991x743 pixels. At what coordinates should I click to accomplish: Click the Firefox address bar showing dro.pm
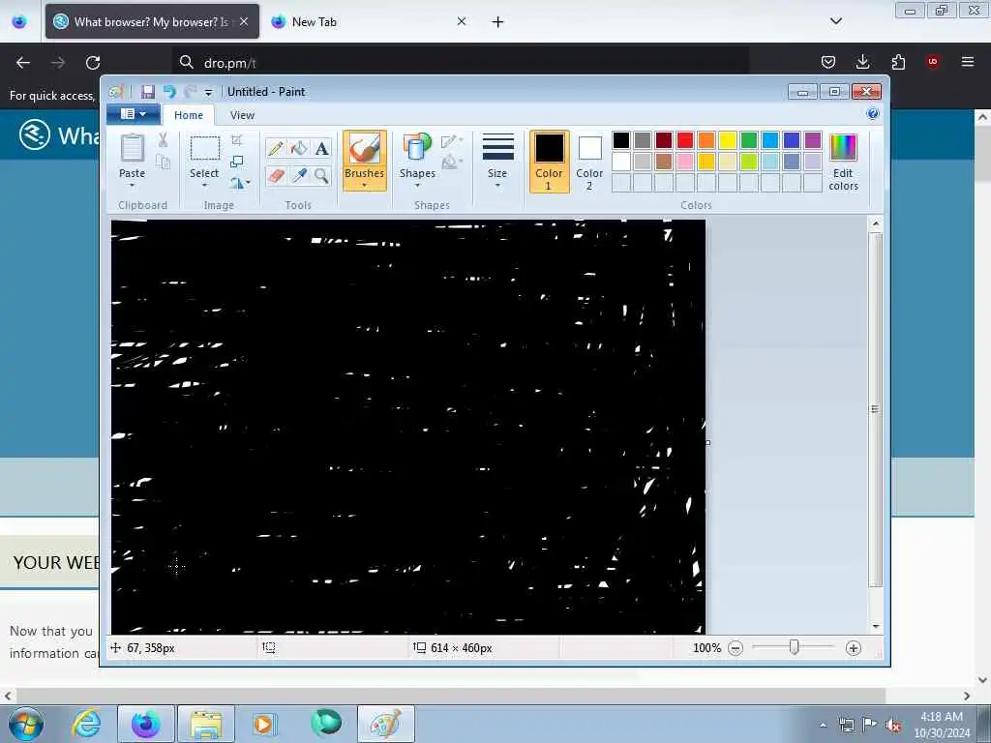coord(460,63)
